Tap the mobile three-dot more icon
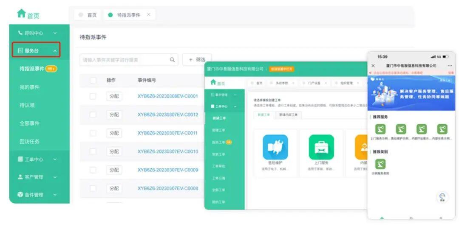 point(450,66)
